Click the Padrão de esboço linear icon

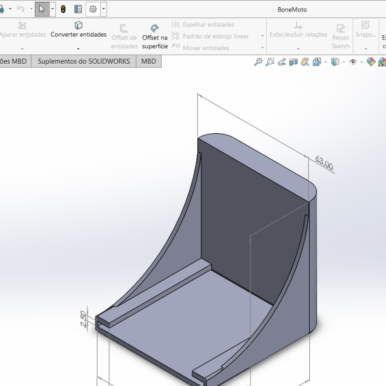pos(176,36)
